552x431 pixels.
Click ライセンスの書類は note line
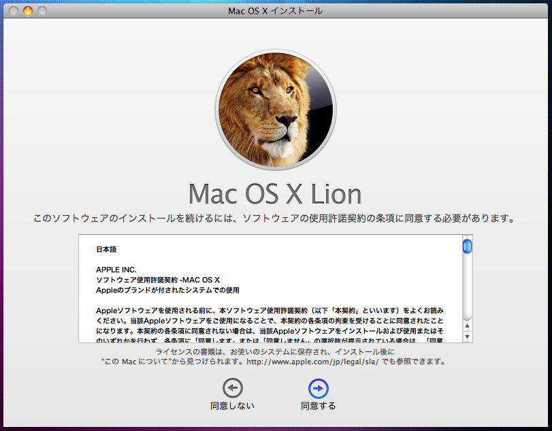pos(275,352)
